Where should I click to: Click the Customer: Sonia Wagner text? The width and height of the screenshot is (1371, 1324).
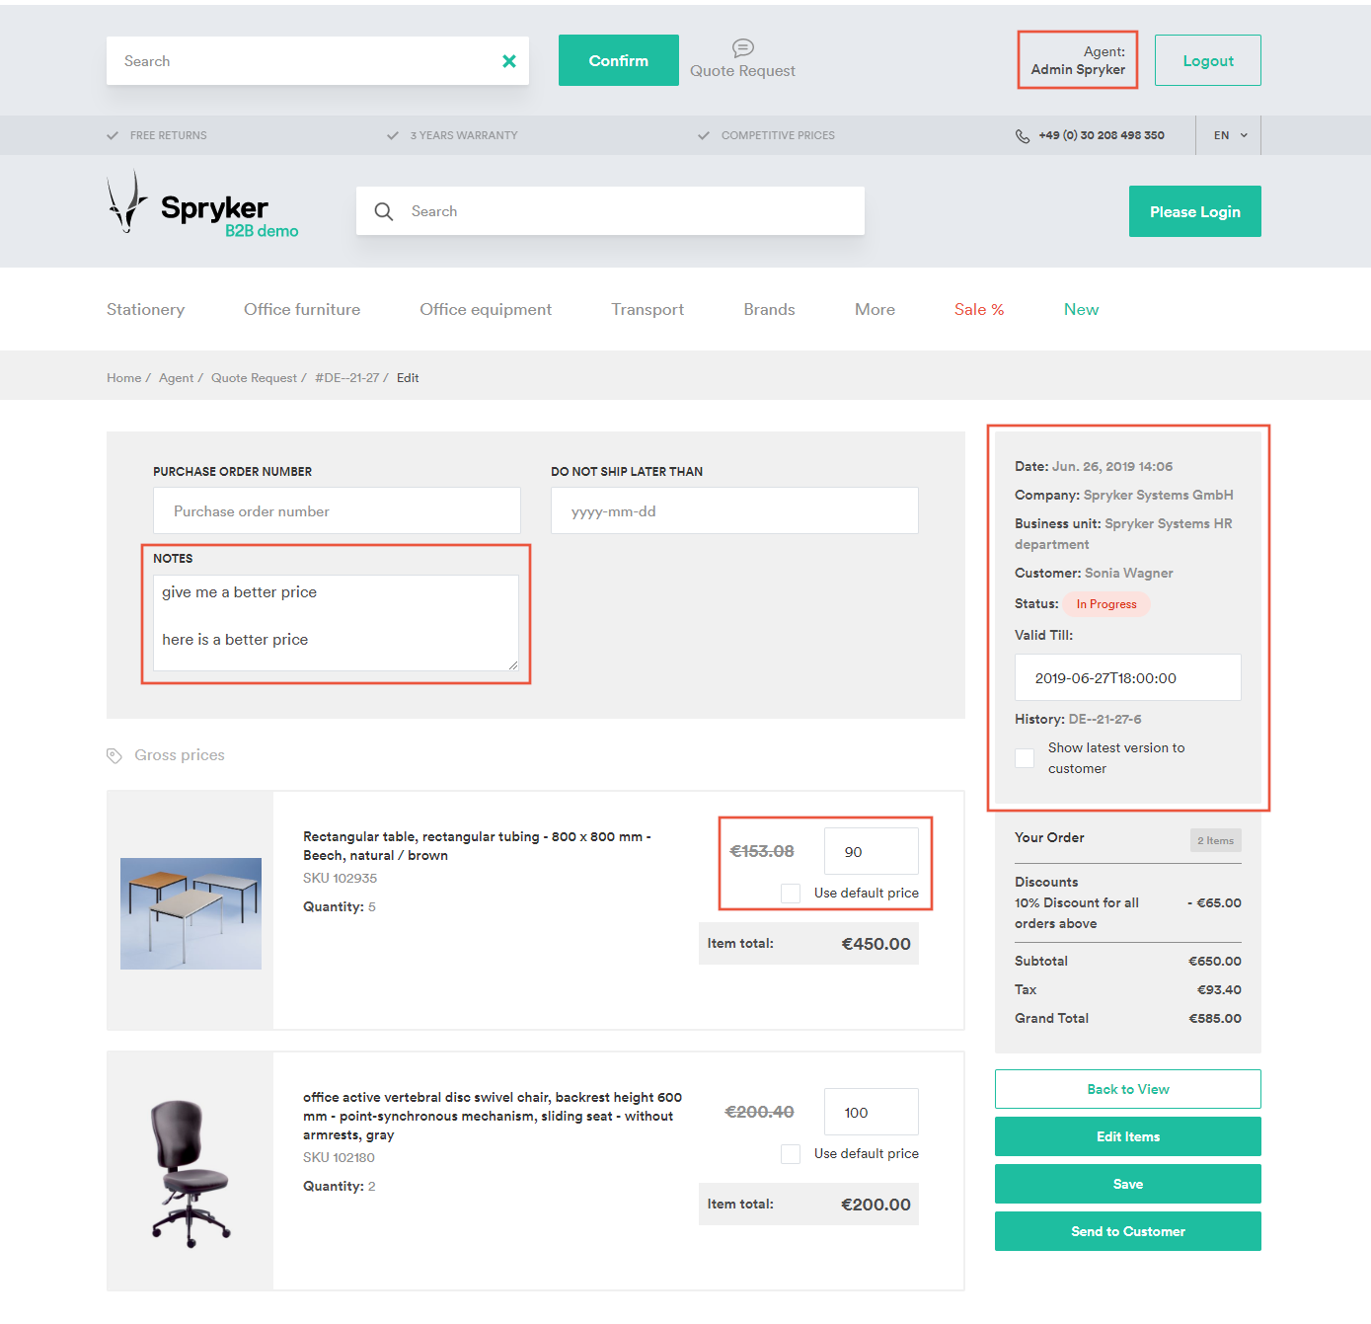pos(1094,573)
